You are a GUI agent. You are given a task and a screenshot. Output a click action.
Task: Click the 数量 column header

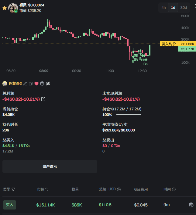coord(75,189)
